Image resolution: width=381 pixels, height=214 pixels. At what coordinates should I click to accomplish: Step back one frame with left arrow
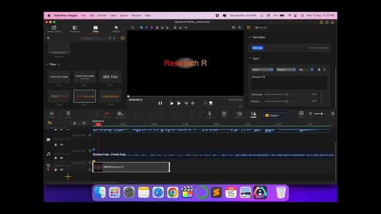click(186, 103)
